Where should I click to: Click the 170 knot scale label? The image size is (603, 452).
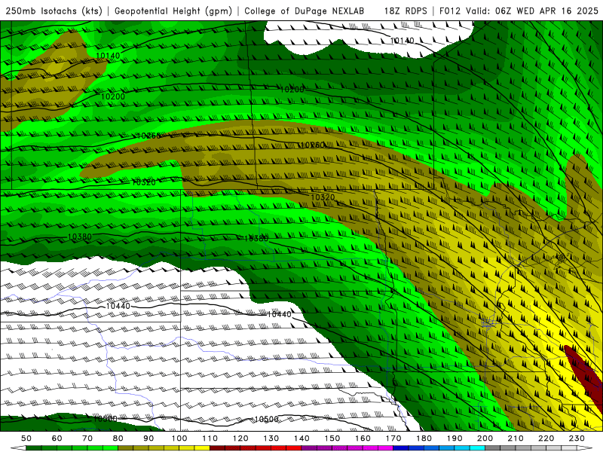[393, 438]
